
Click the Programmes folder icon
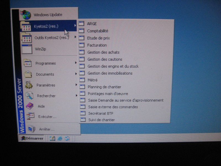coord(28,63)
